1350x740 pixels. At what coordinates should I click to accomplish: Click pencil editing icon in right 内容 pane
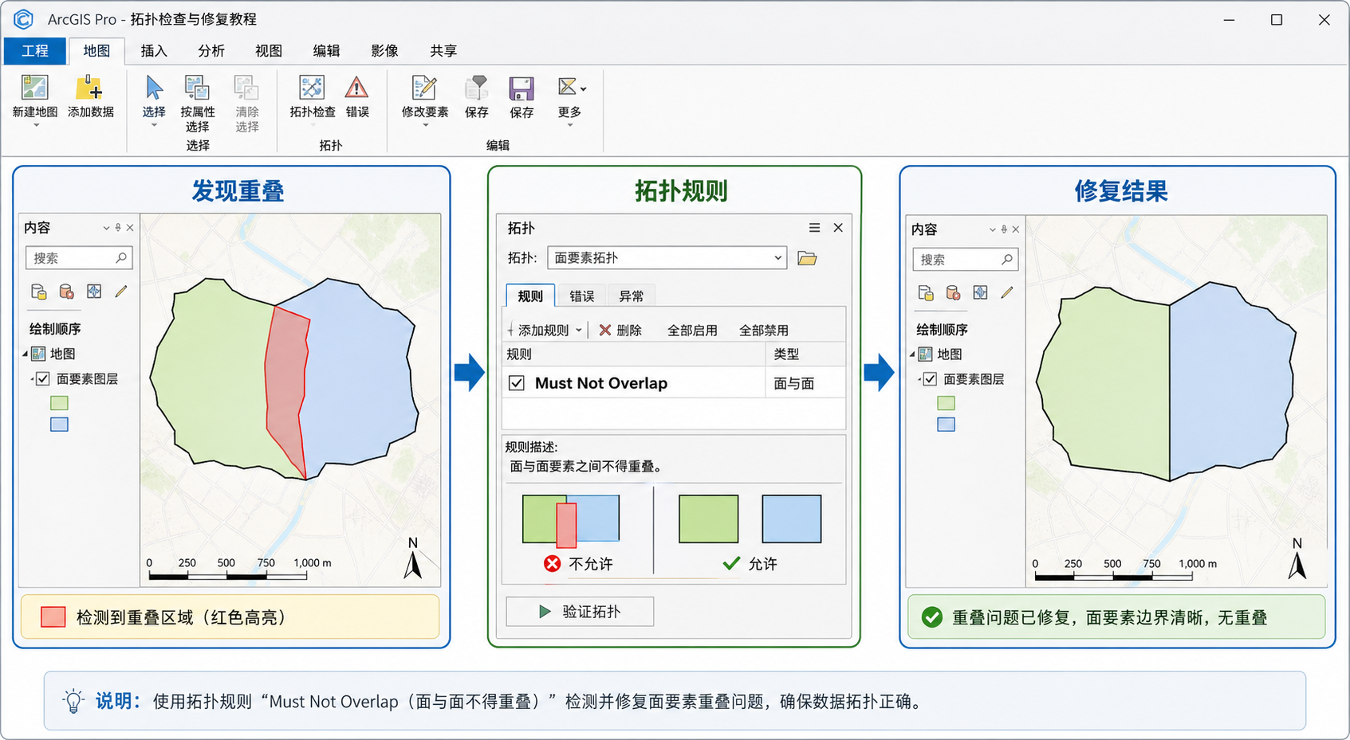(1007, 293)
